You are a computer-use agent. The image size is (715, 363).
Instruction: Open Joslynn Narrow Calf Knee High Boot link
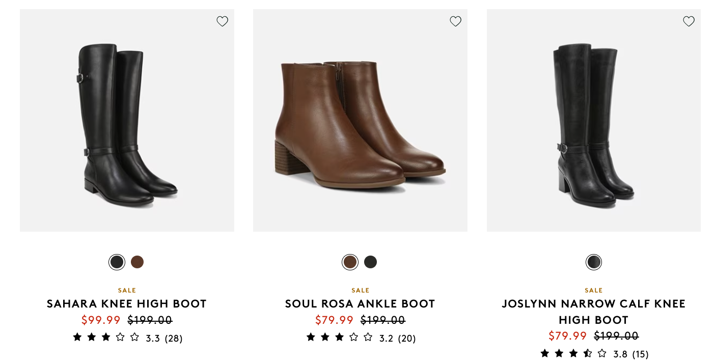[594, 312]
